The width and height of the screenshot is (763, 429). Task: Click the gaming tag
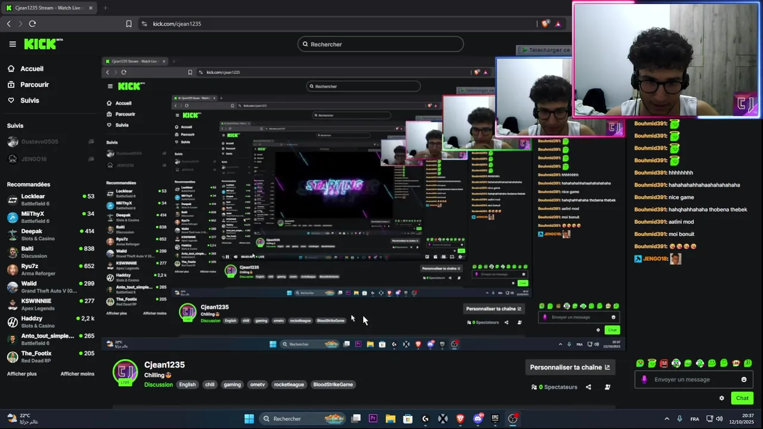[232, 385]
